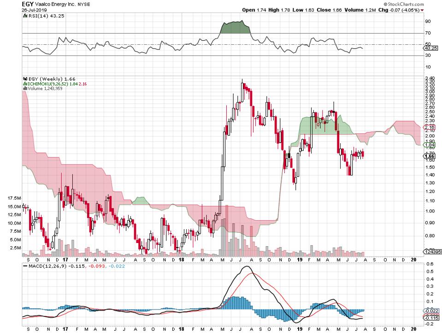
Task: Click the 1243959 volume tag on right axis
Action: 433,251
